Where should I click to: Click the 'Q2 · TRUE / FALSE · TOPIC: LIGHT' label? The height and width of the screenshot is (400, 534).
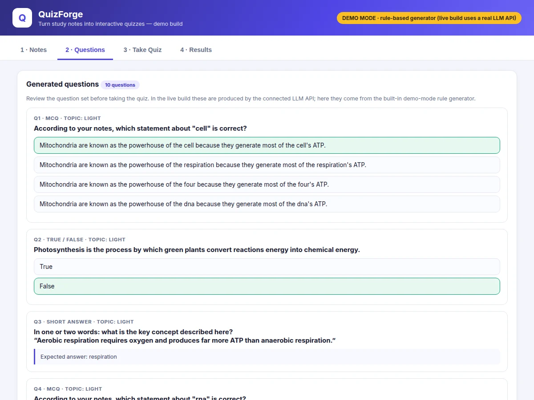[x=80, y=240]
